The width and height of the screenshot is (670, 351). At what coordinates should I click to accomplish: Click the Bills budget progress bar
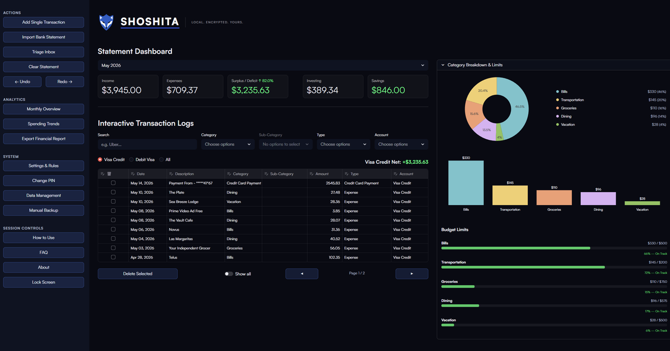[x=554, y=248]
